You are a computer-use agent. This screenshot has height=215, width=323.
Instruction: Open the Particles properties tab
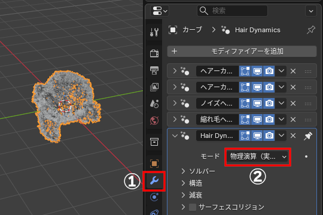click(154, 197)
